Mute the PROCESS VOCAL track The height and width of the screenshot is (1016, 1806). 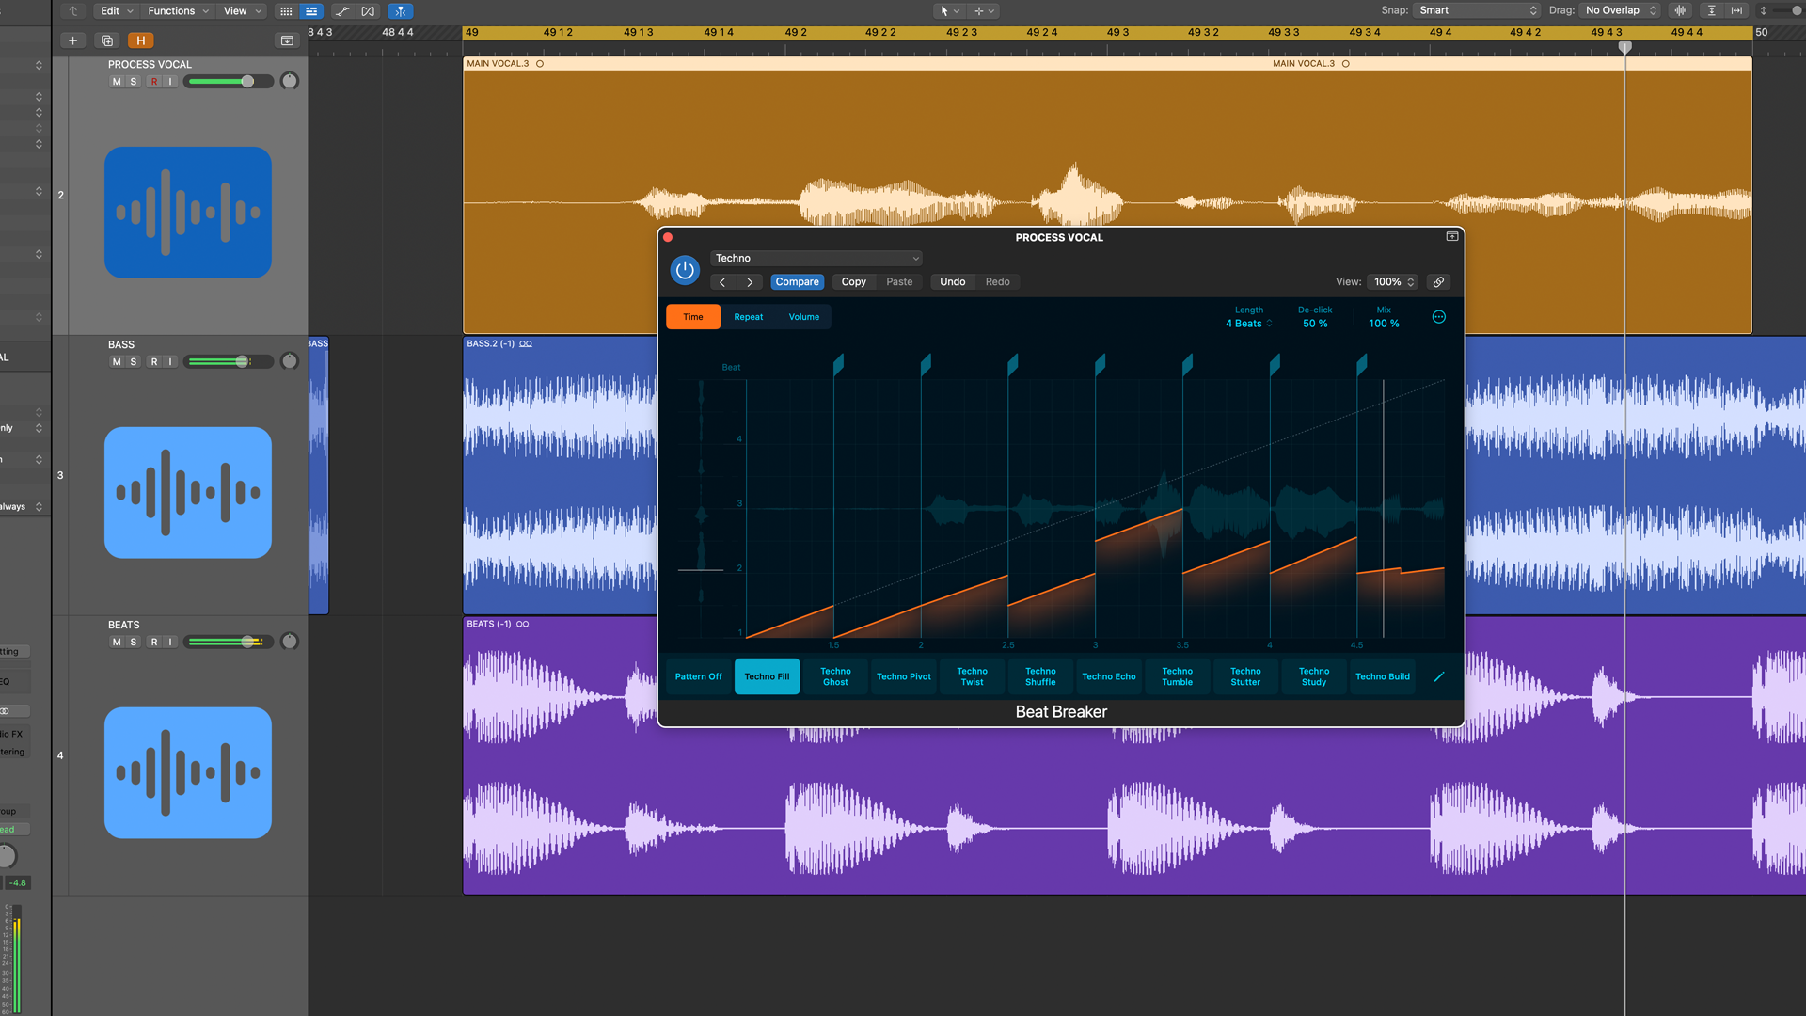pyautogui.click(x=117, y=82)
